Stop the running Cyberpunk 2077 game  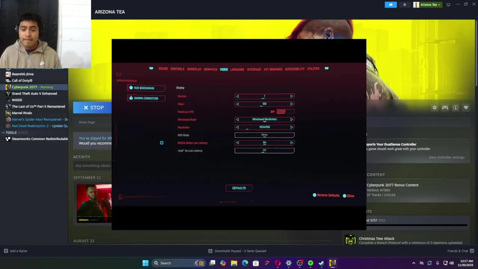(x=93, y=108)
